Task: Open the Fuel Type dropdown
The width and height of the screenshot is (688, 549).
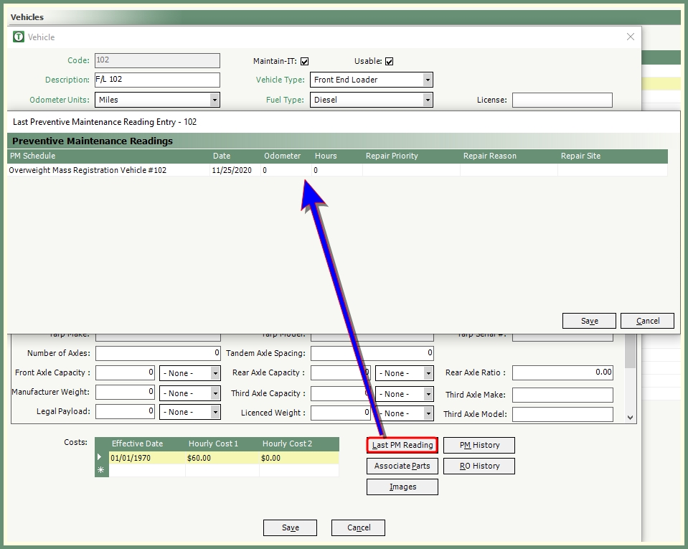Action: click(428, 100)
